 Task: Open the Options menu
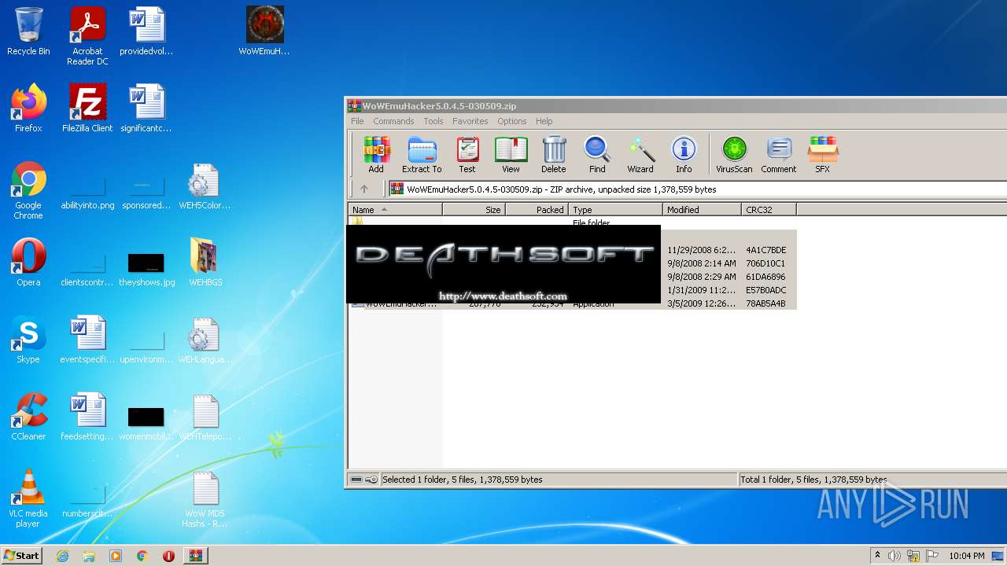(x=511, y=121)
